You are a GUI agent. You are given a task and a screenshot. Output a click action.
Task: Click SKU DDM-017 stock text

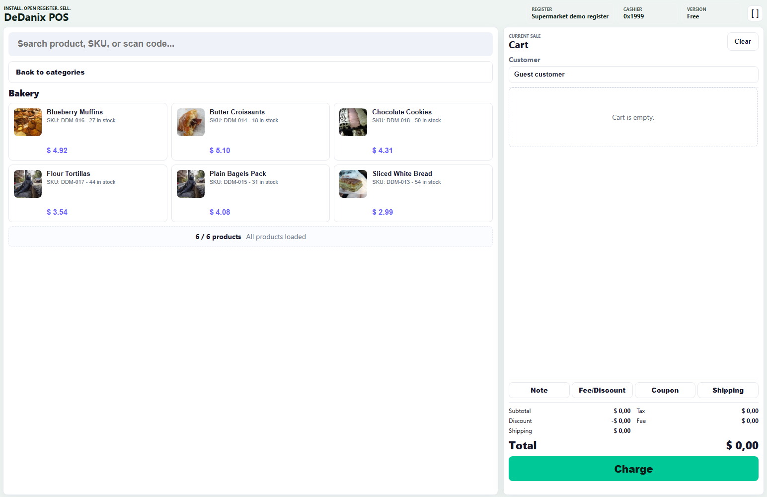click(x=81, y=182)
